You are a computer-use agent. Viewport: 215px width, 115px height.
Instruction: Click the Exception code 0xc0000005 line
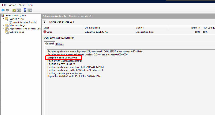[x=62, y=58]
